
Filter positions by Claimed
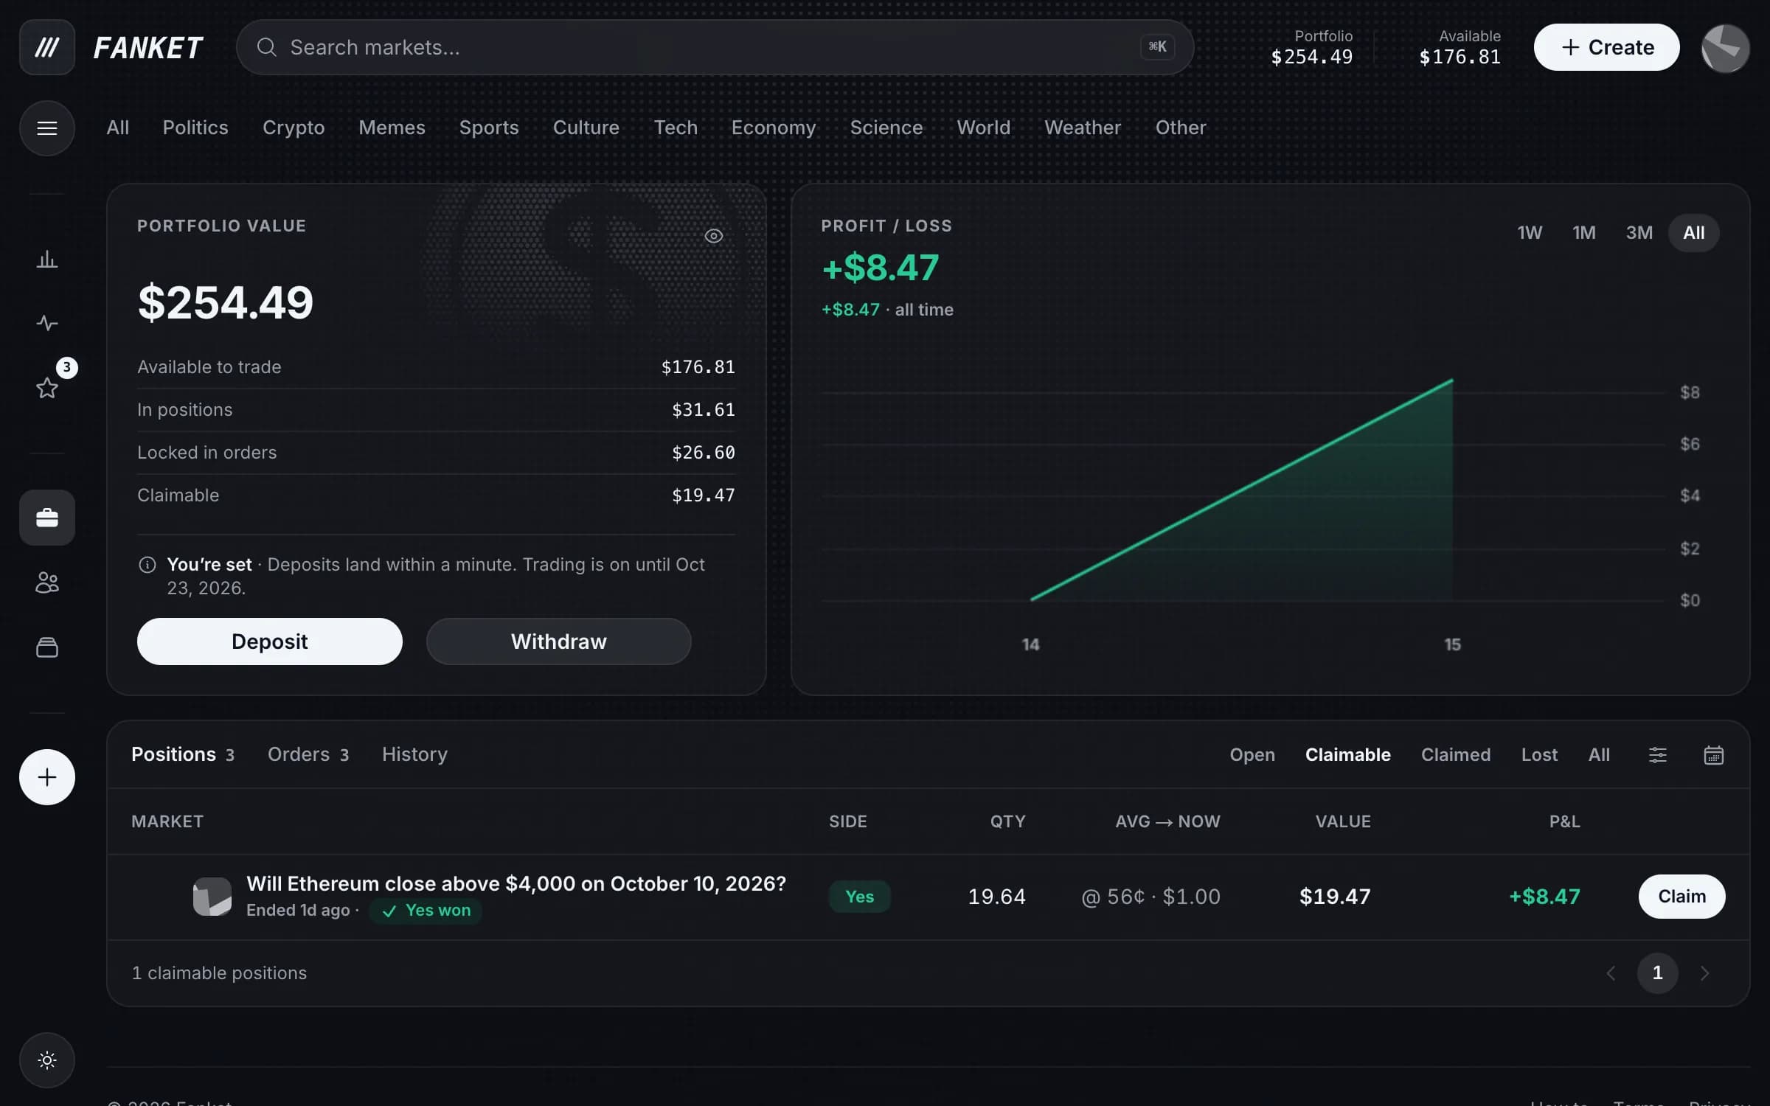pos(1455,755)
